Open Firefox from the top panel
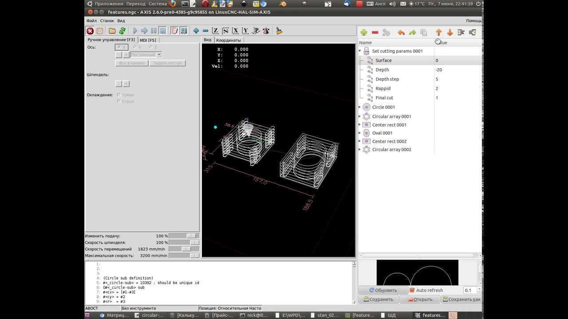The width and height of the screenshot is (568, 319). pos(172,4)
